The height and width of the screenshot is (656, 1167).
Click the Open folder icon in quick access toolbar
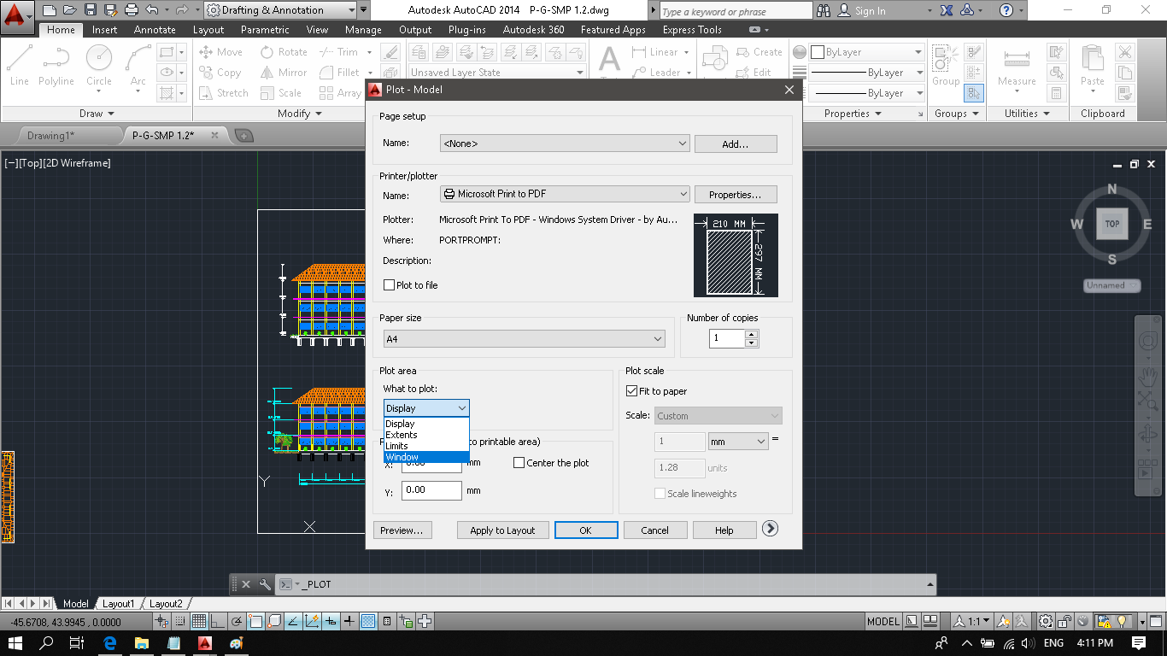tap(70, 10)
